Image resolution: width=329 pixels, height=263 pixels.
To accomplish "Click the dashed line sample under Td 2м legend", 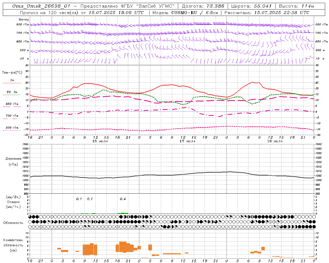I will click(x=11, y=95).
